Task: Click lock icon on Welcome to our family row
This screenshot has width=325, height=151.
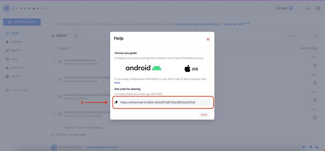Action: (x=315, y=100)
